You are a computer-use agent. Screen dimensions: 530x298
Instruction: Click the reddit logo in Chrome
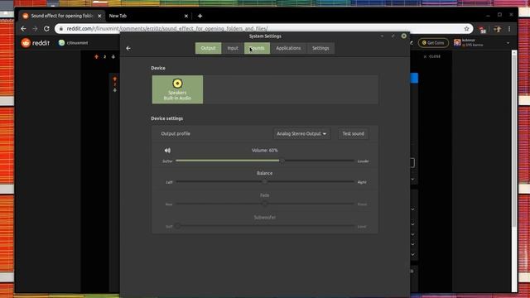click(x=36, y=43)
